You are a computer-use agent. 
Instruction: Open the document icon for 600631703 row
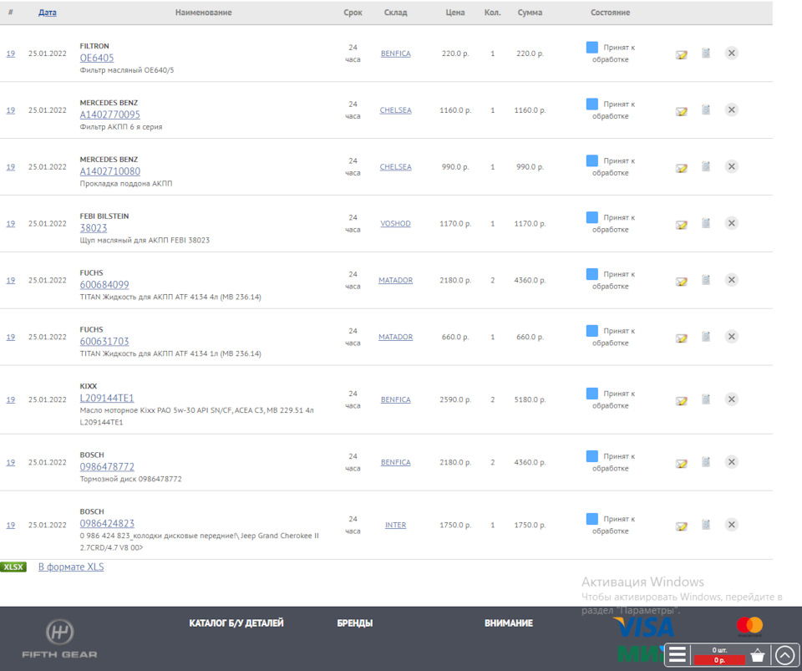tap(706, 337)
